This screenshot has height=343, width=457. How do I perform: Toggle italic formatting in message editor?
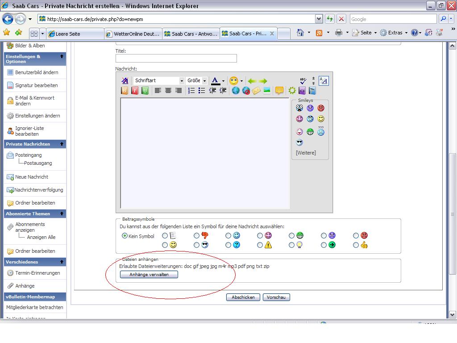135,91
